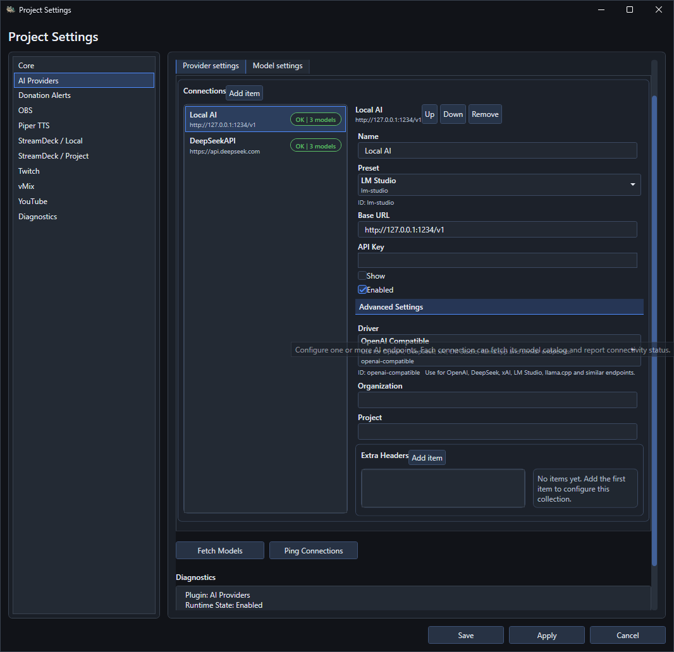This screenshot has width=674, height=652.
Task: Click the Project input field
Action: tap(498, 432)
